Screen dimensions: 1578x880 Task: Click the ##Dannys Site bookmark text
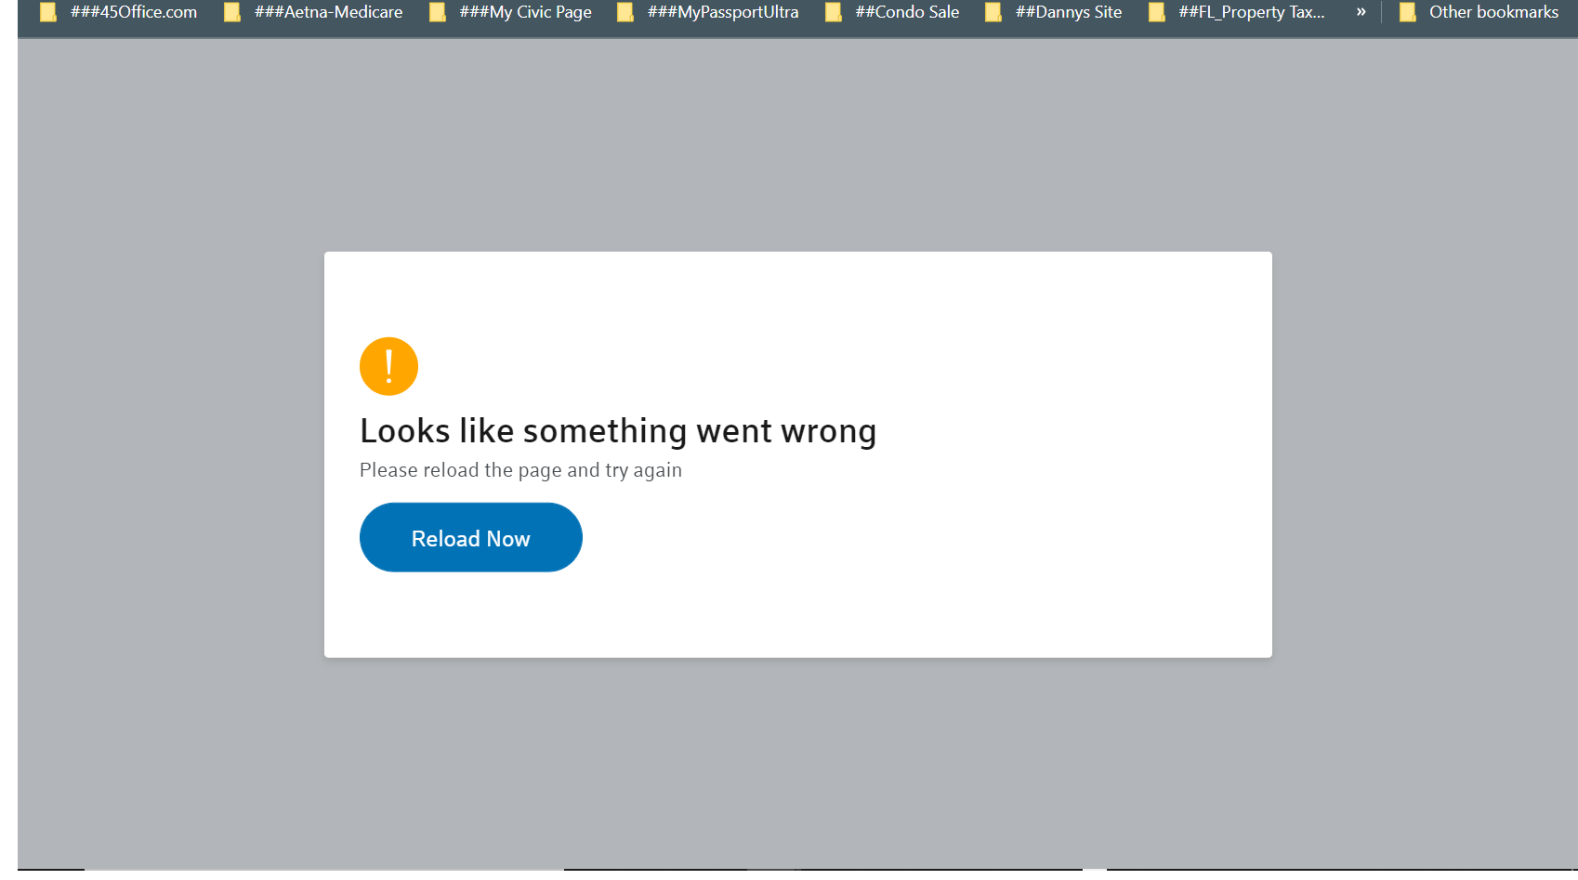(1068, 12)
